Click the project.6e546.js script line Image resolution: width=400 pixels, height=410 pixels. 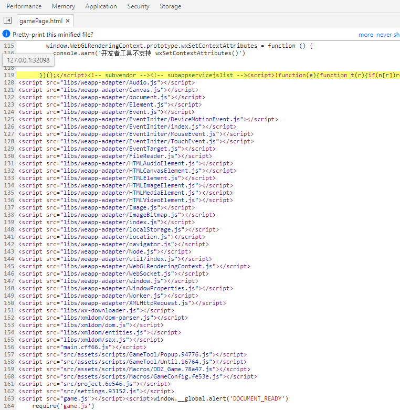(x=94, y=384)
